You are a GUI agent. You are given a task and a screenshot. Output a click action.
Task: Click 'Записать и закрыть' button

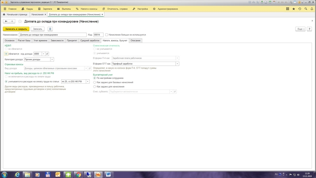point(16,29)
